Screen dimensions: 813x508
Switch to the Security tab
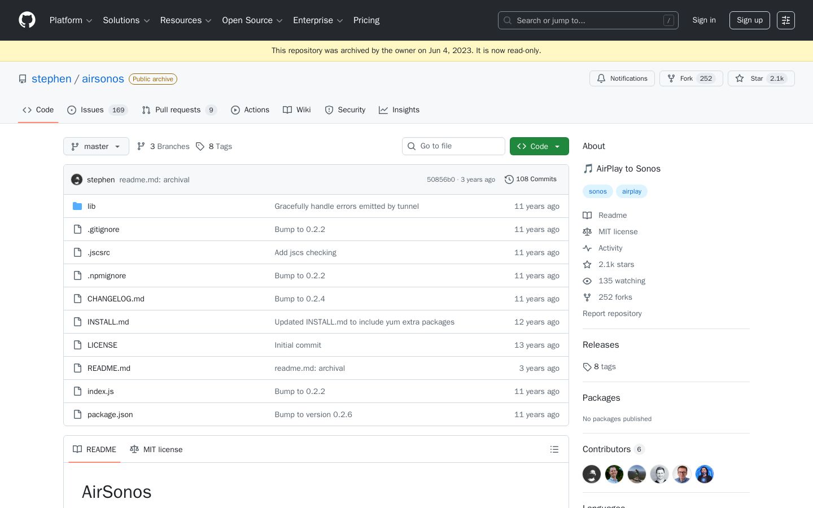tap(345, 110)
